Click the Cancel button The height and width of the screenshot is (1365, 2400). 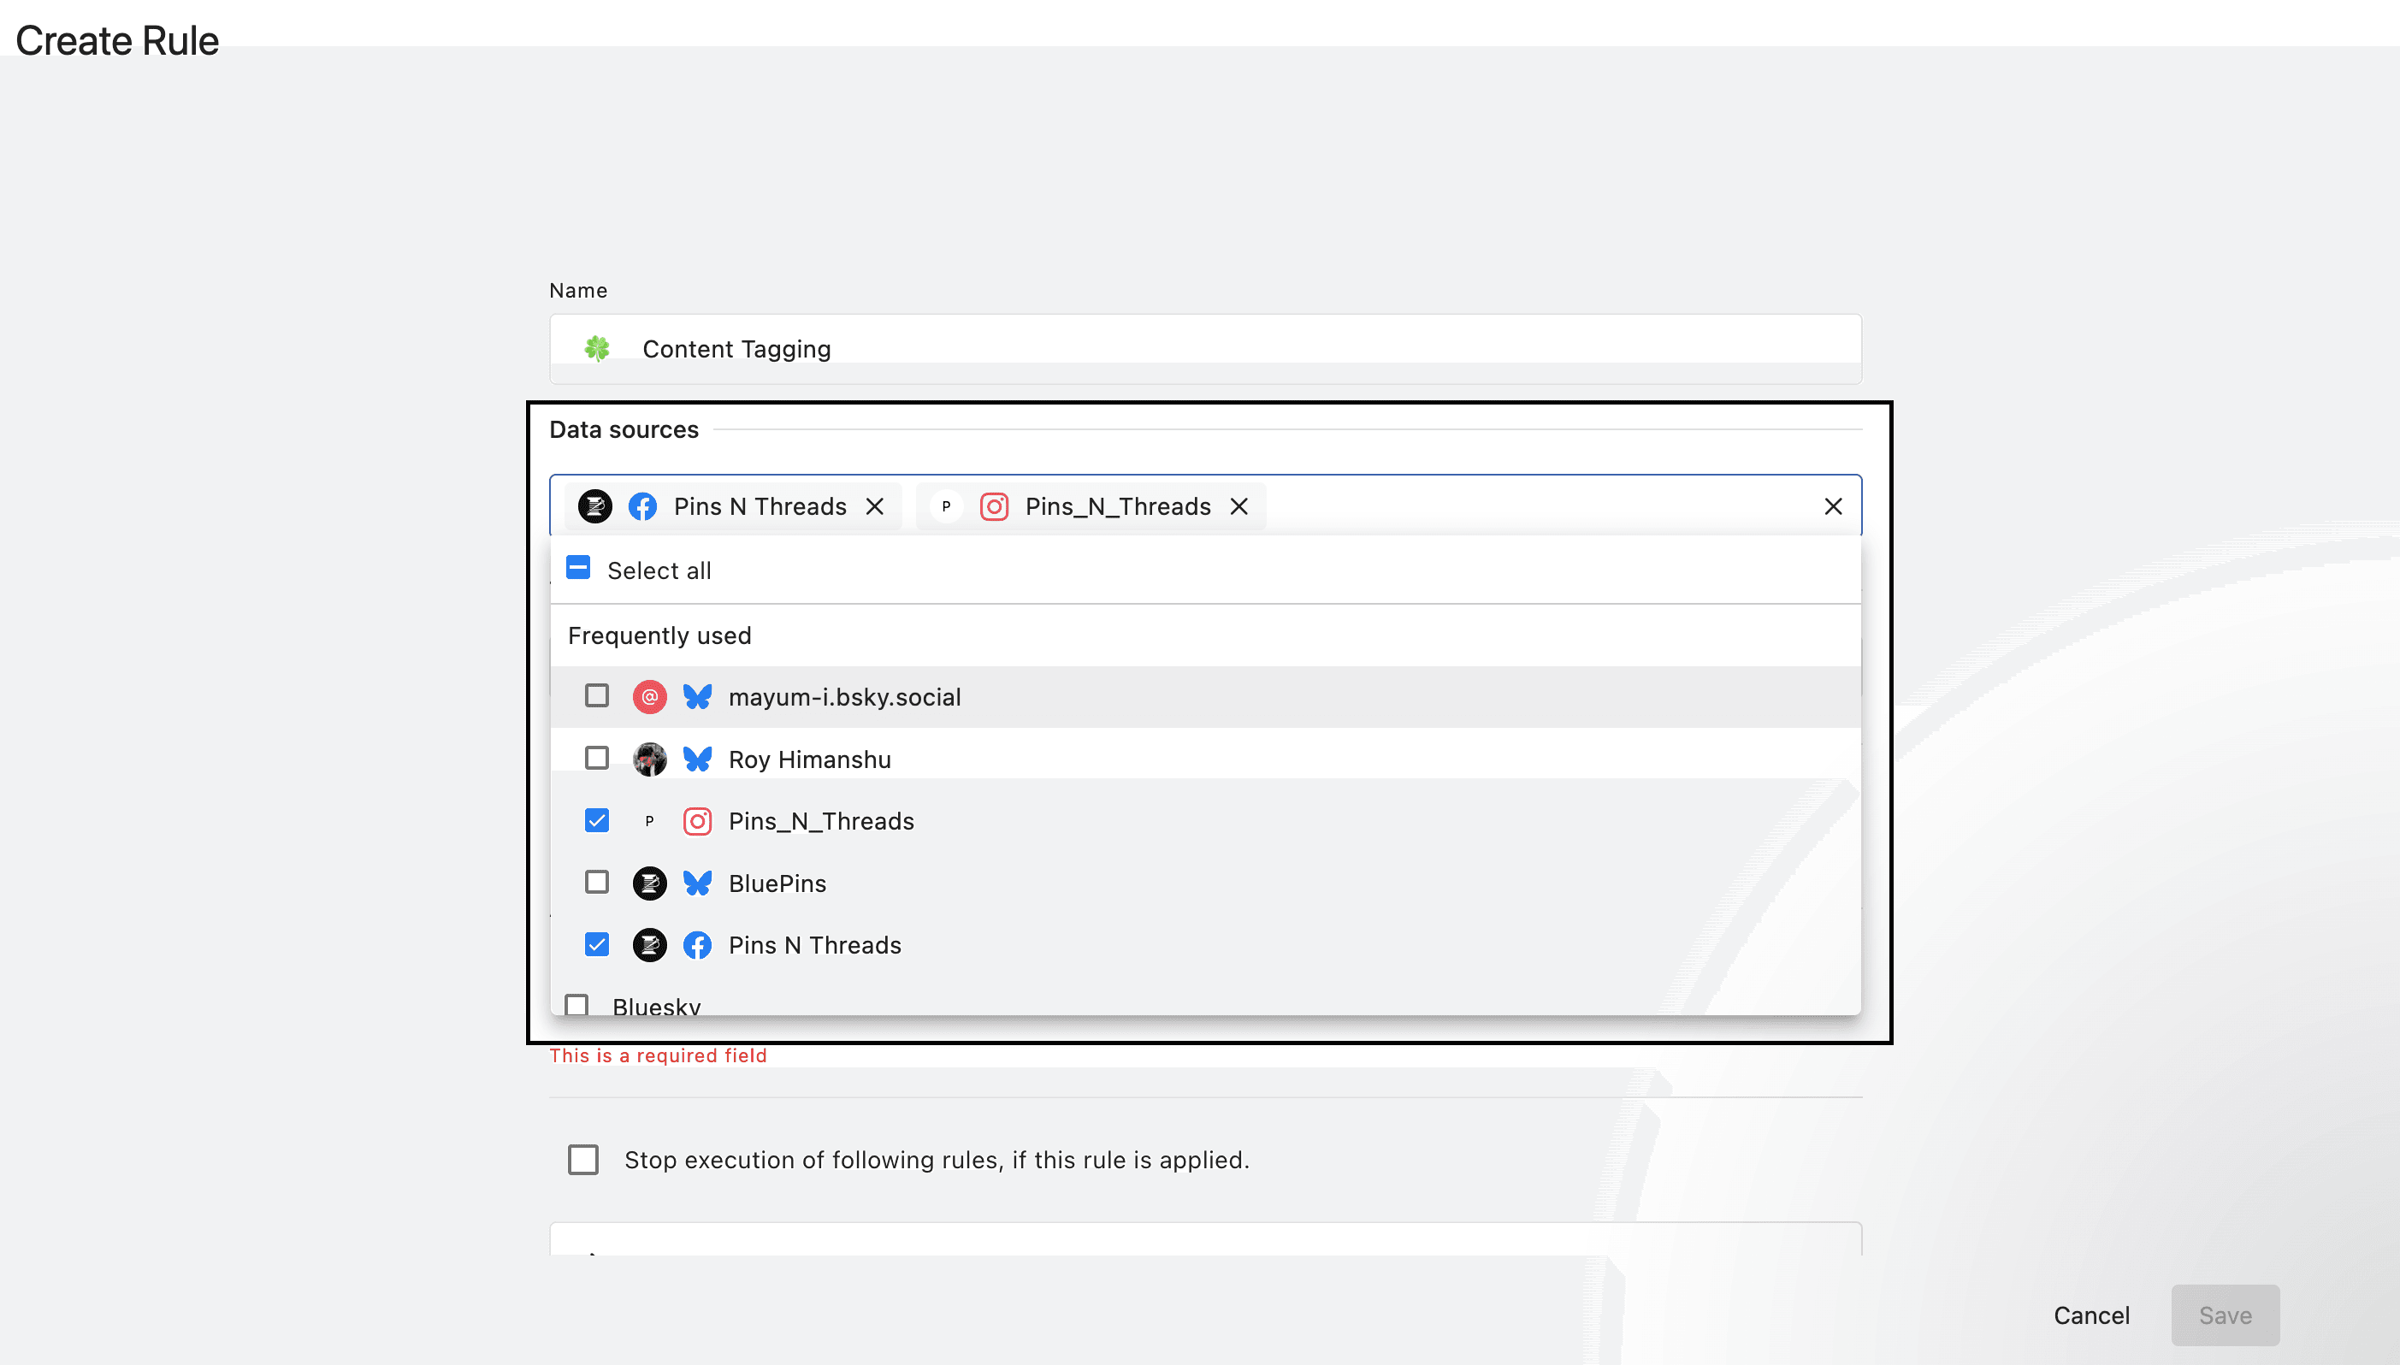point(2090,1315)
